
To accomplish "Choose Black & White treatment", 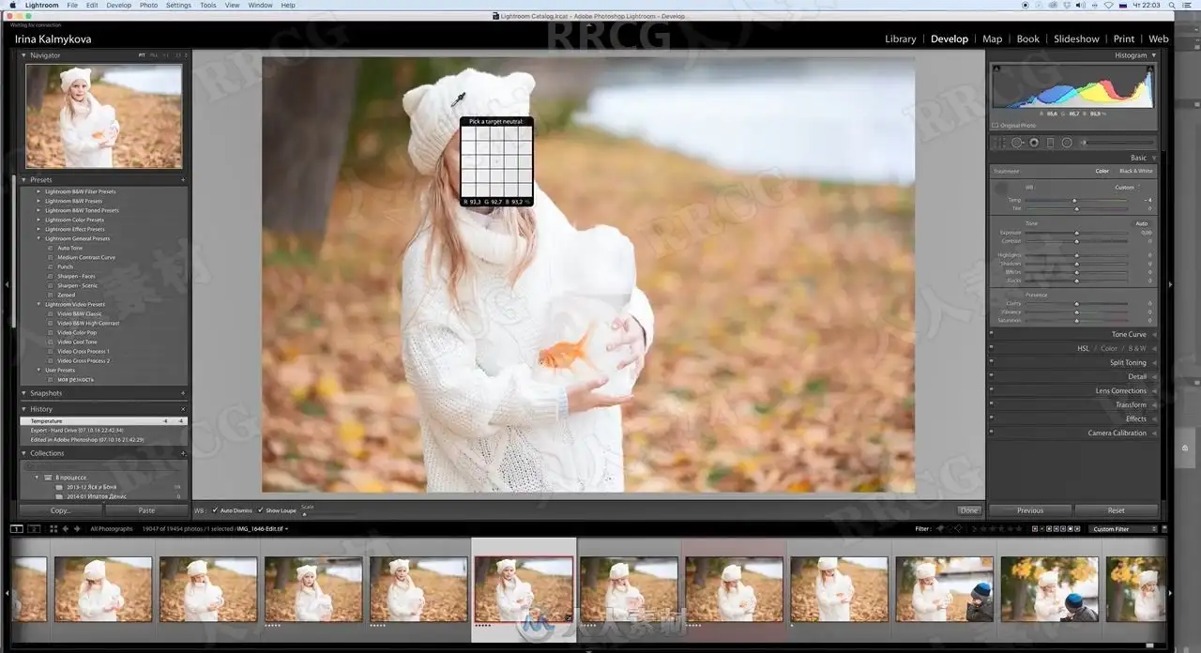I will click(1135, 171).
